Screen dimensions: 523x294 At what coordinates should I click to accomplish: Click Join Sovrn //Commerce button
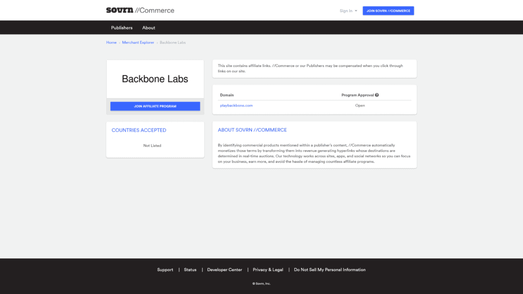tap(388, 11)
